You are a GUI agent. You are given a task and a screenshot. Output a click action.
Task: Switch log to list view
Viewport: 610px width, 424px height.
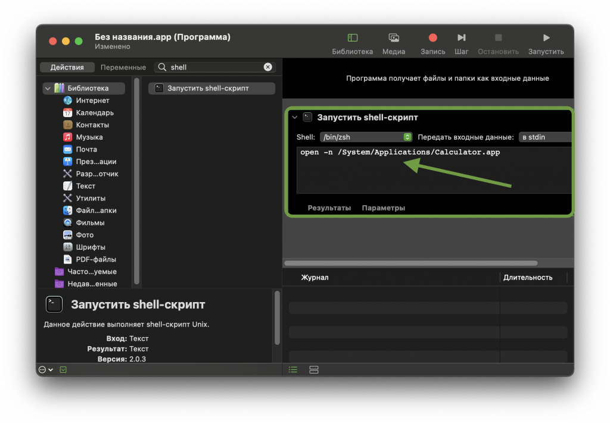pos(292,370)
